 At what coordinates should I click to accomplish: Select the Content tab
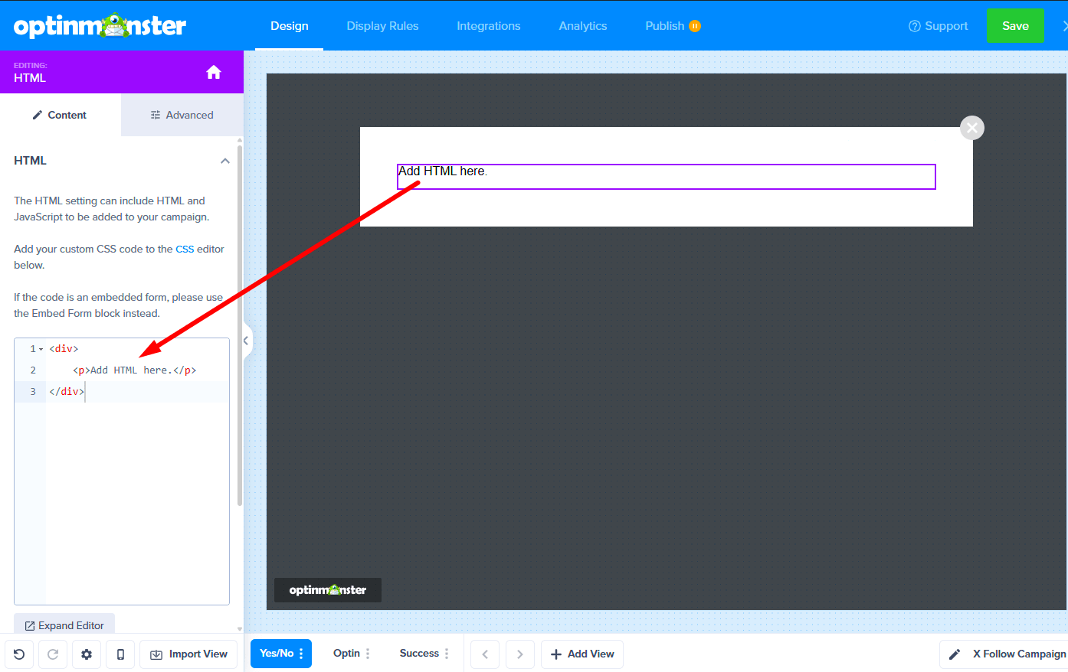pos(61,115)
